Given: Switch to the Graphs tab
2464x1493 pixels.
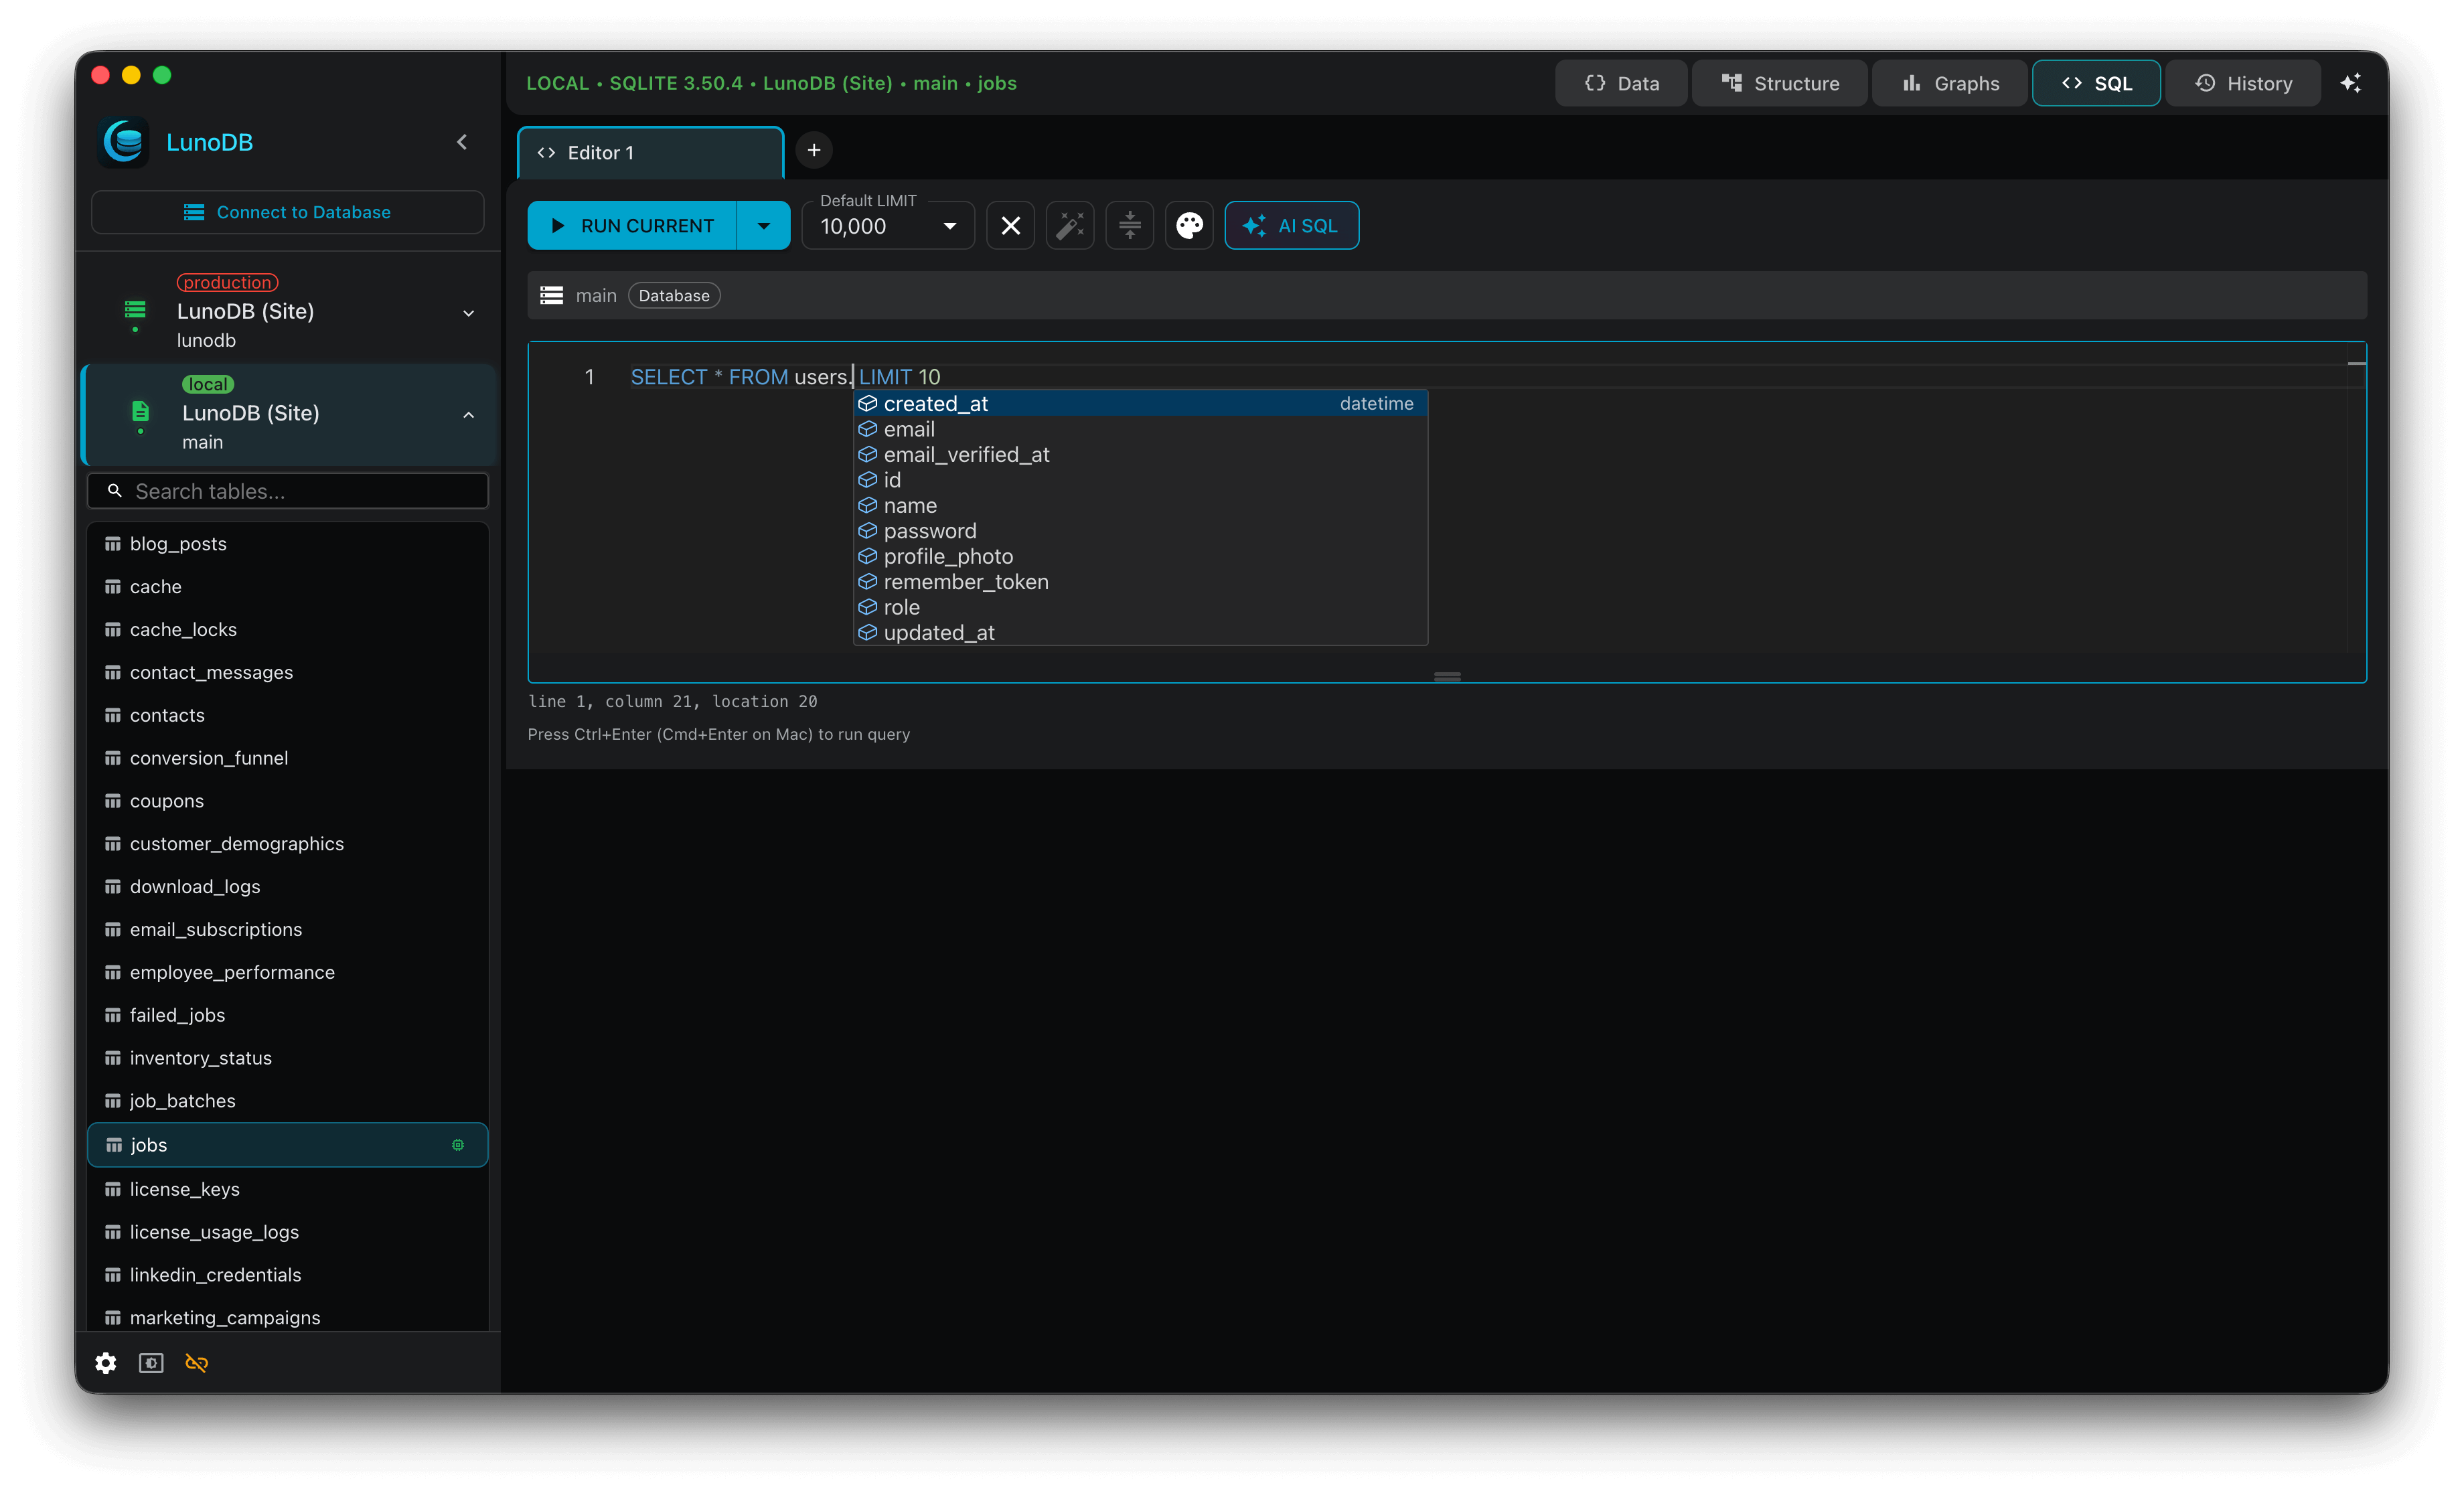Looking at the screenshot, I should pos(1950,83).
